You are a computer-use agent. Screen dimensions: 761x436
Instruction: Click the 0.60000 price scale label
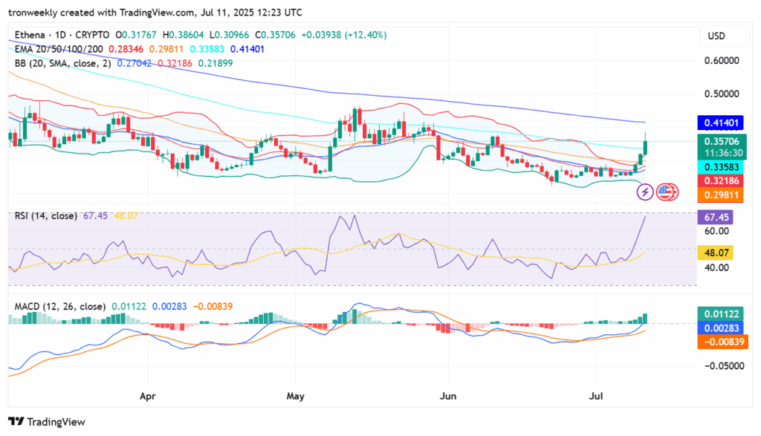coord(722,61)
